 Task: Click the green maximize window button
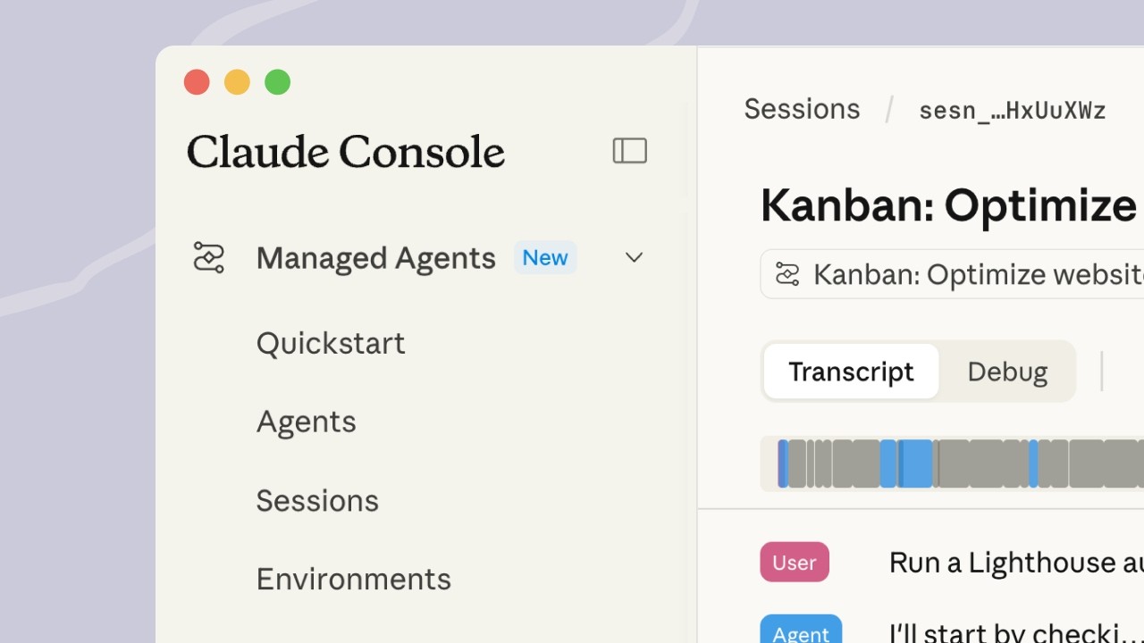(278, 82)
